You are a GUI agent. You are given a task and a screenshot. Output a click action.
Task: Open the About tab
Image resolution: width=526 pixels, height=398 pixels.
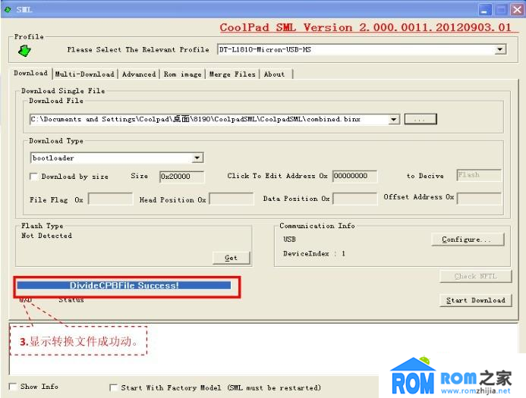tap(274, 74)
